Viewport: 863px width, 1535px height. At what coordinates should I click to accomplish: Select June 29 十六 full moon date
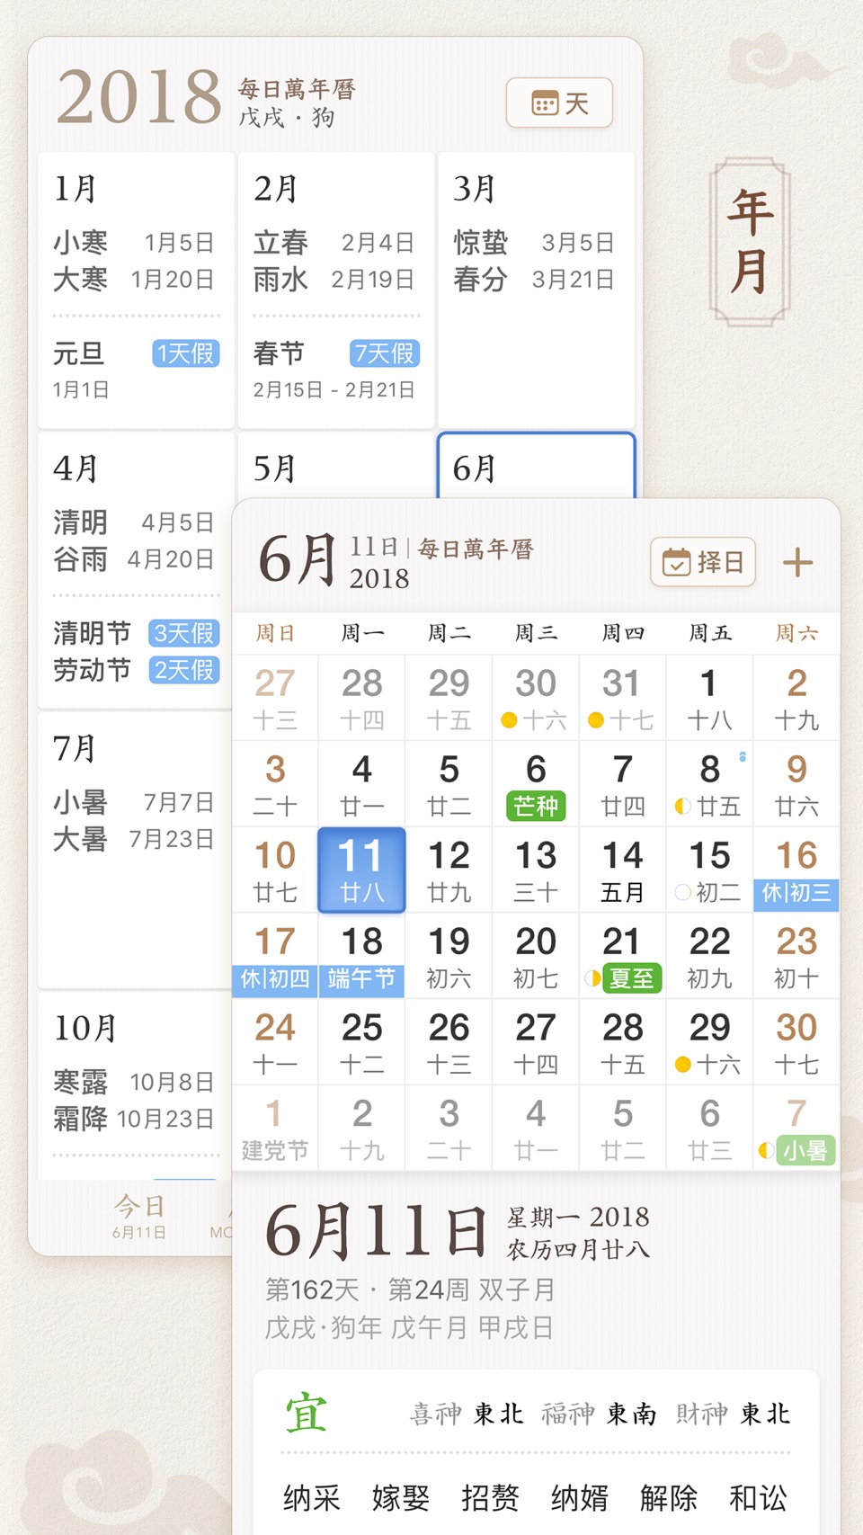[710, 1042]
